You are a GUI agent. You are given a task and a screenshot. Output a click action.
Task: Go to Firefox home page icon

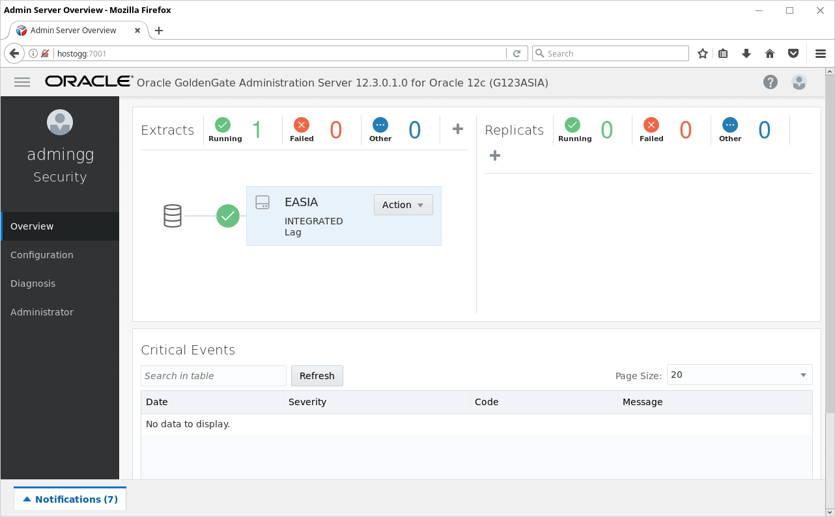(770, 53)
